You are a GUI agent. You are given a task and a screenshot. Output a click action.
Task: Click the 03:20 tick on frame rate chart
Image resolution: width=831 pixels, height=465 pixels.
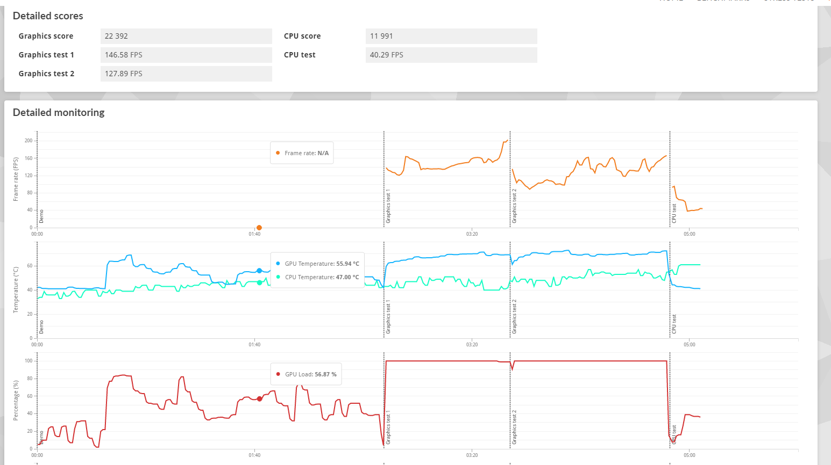pyautogui.click(x=472, y=234)
